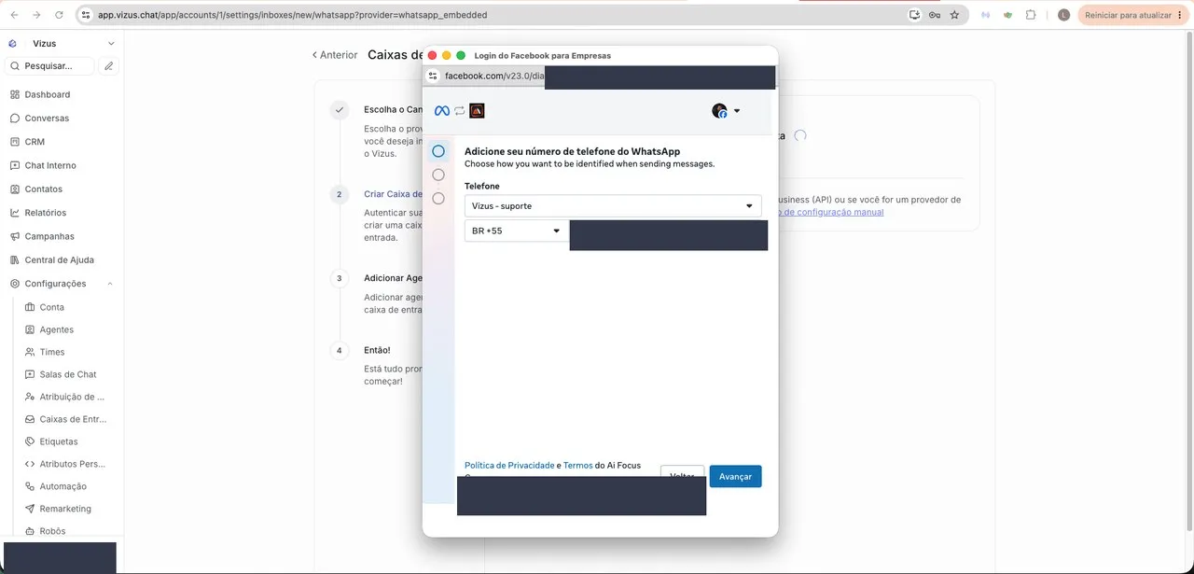Open the Relatórios chart icon
This screenshot has height=574, width=1194.
click(15, 213)
